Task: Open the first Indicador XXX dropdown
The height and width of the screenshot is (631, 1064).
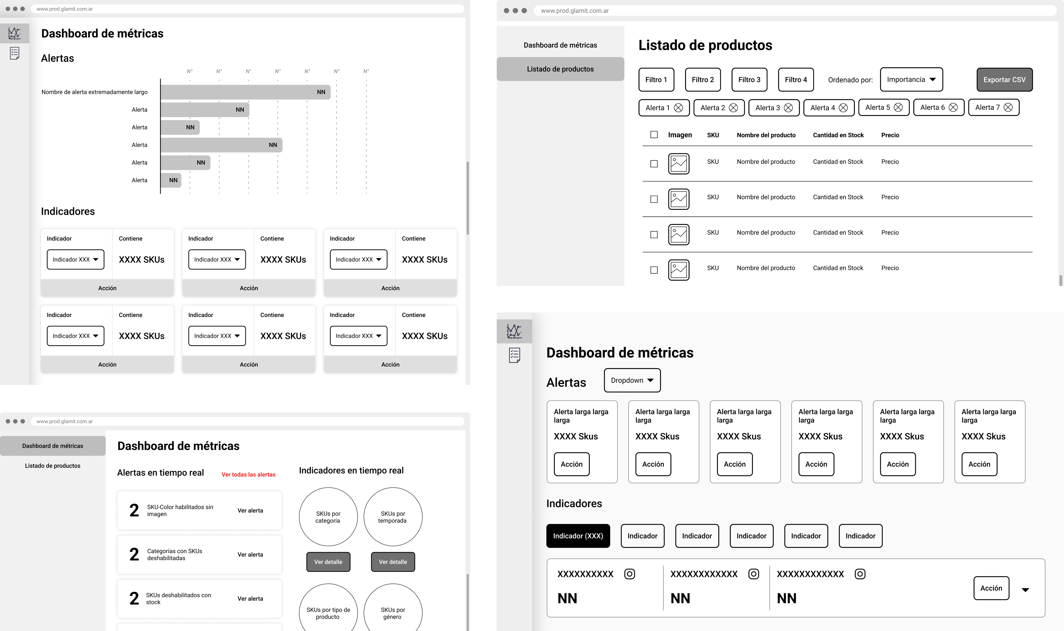Action: click(75, 259)
